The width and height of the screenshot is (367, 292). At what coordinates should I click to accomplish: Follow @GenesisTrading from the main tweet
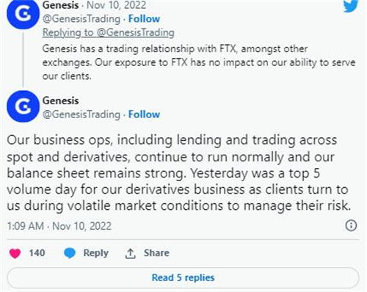(144, 114)
